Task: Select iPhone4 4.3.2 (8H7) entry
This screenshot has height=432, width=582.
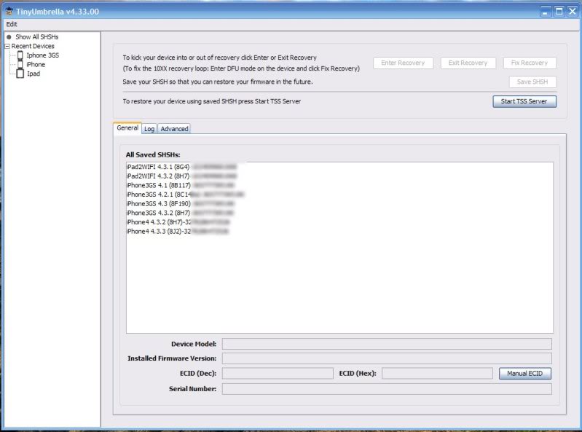Action: tap(178, 222)
